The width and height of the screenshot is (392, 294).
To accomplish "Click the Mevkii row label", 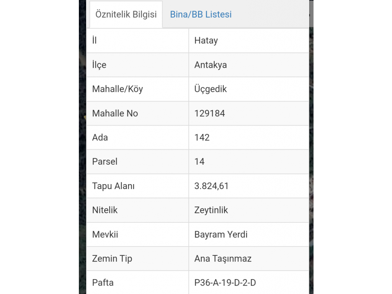I will (x=105, y=234).
